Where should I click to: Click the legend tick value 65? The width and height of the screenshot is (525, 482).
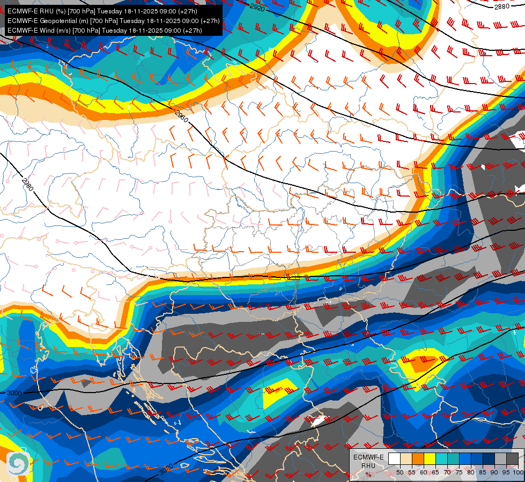[435, 472]
